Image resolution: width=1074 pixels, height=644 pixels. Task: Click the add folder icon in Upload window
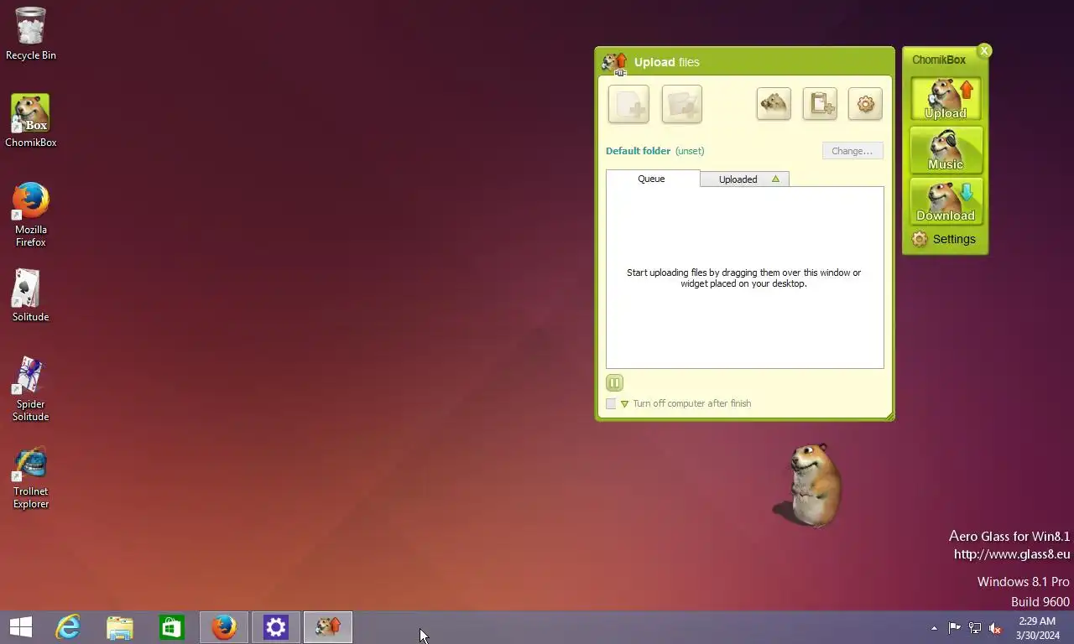point(681,104)
